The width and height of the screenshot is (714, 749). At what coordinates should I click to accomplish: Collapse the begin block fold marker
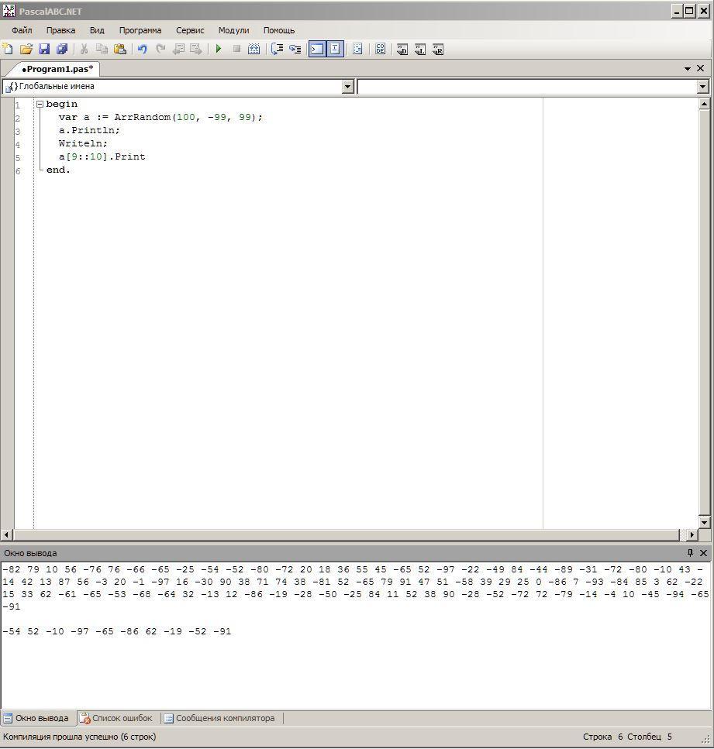pyautogui.click(x=40, y=104)
